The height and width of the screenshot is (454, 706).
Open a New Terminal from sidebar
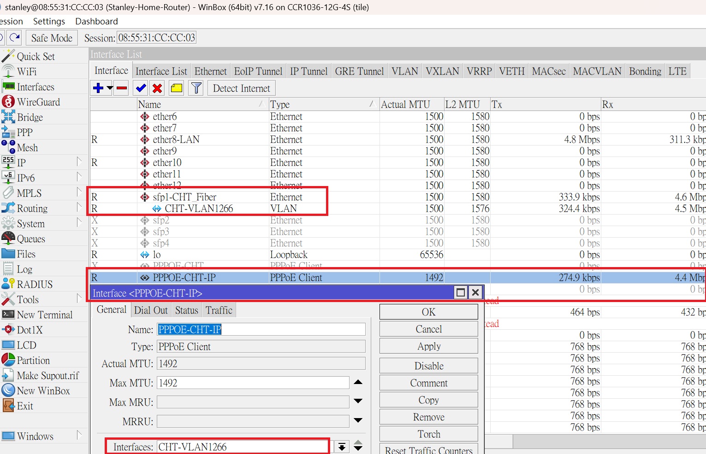[44, 314]
